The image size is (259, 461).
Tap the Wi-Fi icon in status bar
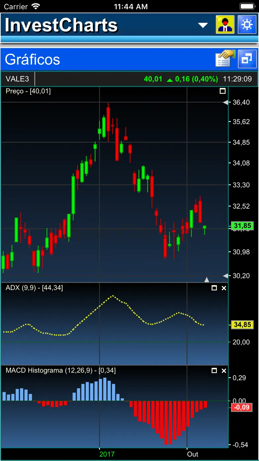35,6
